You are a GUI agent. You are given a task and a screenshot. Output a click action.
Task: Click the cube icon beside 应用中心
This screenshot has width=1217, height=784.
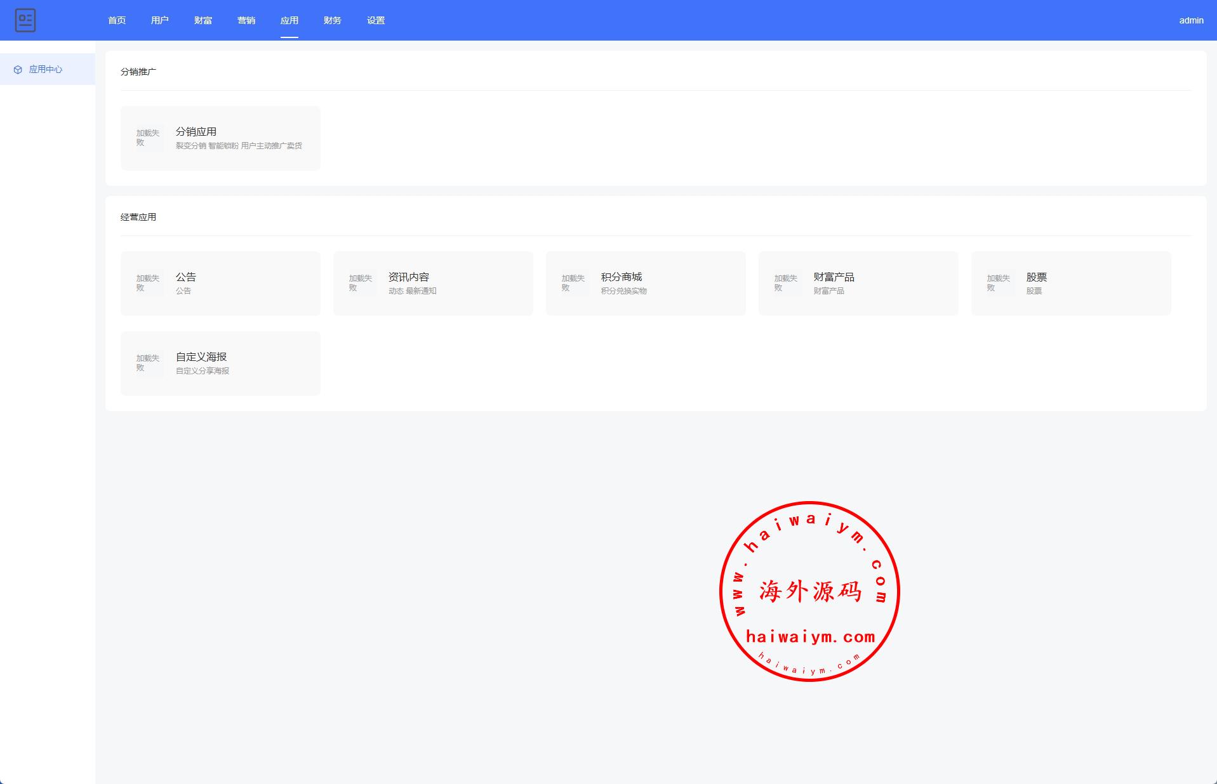18,70
